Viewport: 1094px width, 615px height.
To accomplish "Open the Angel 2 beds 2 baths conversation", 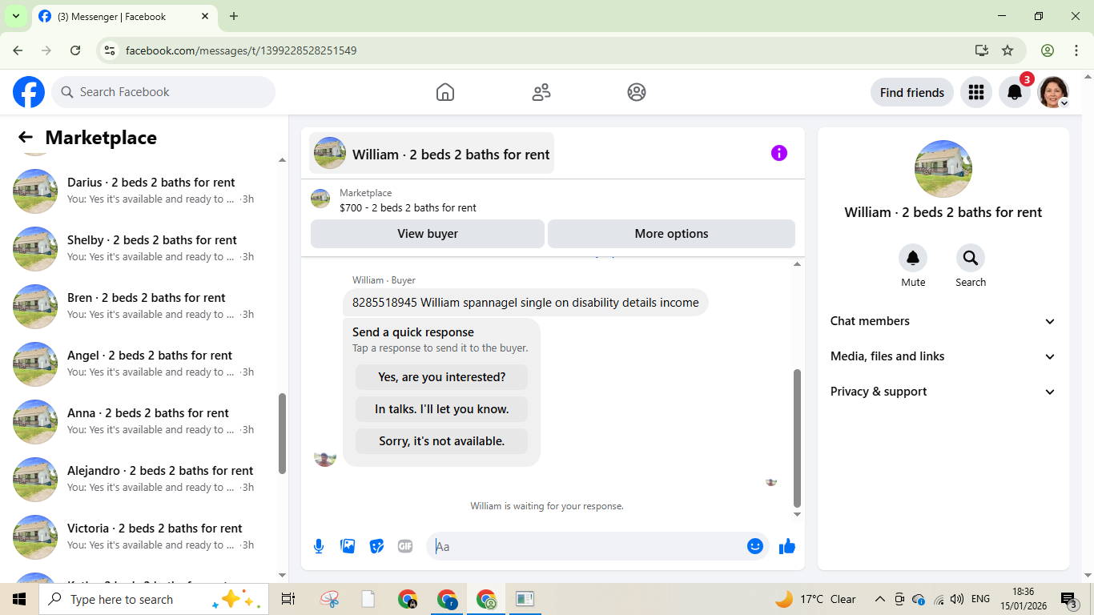I will (x=141, y=364).
